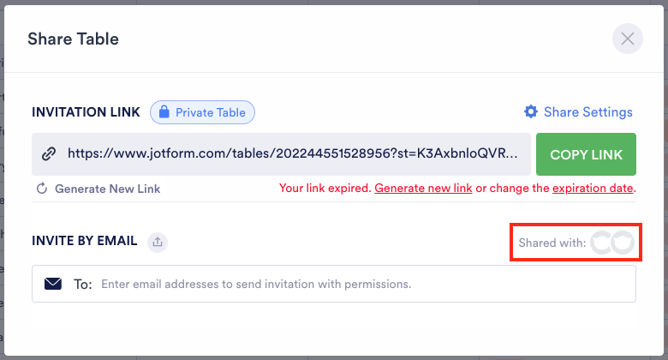The image size is (668, 360).
Task: Click the Private Table label text
Action: (210, 112)
